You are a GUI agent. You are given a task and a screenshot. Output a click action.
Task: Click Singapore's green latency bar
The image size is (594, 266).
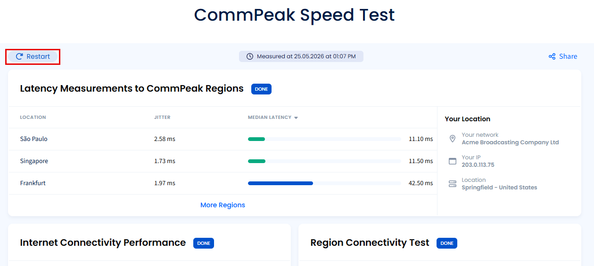pos(256,161)
